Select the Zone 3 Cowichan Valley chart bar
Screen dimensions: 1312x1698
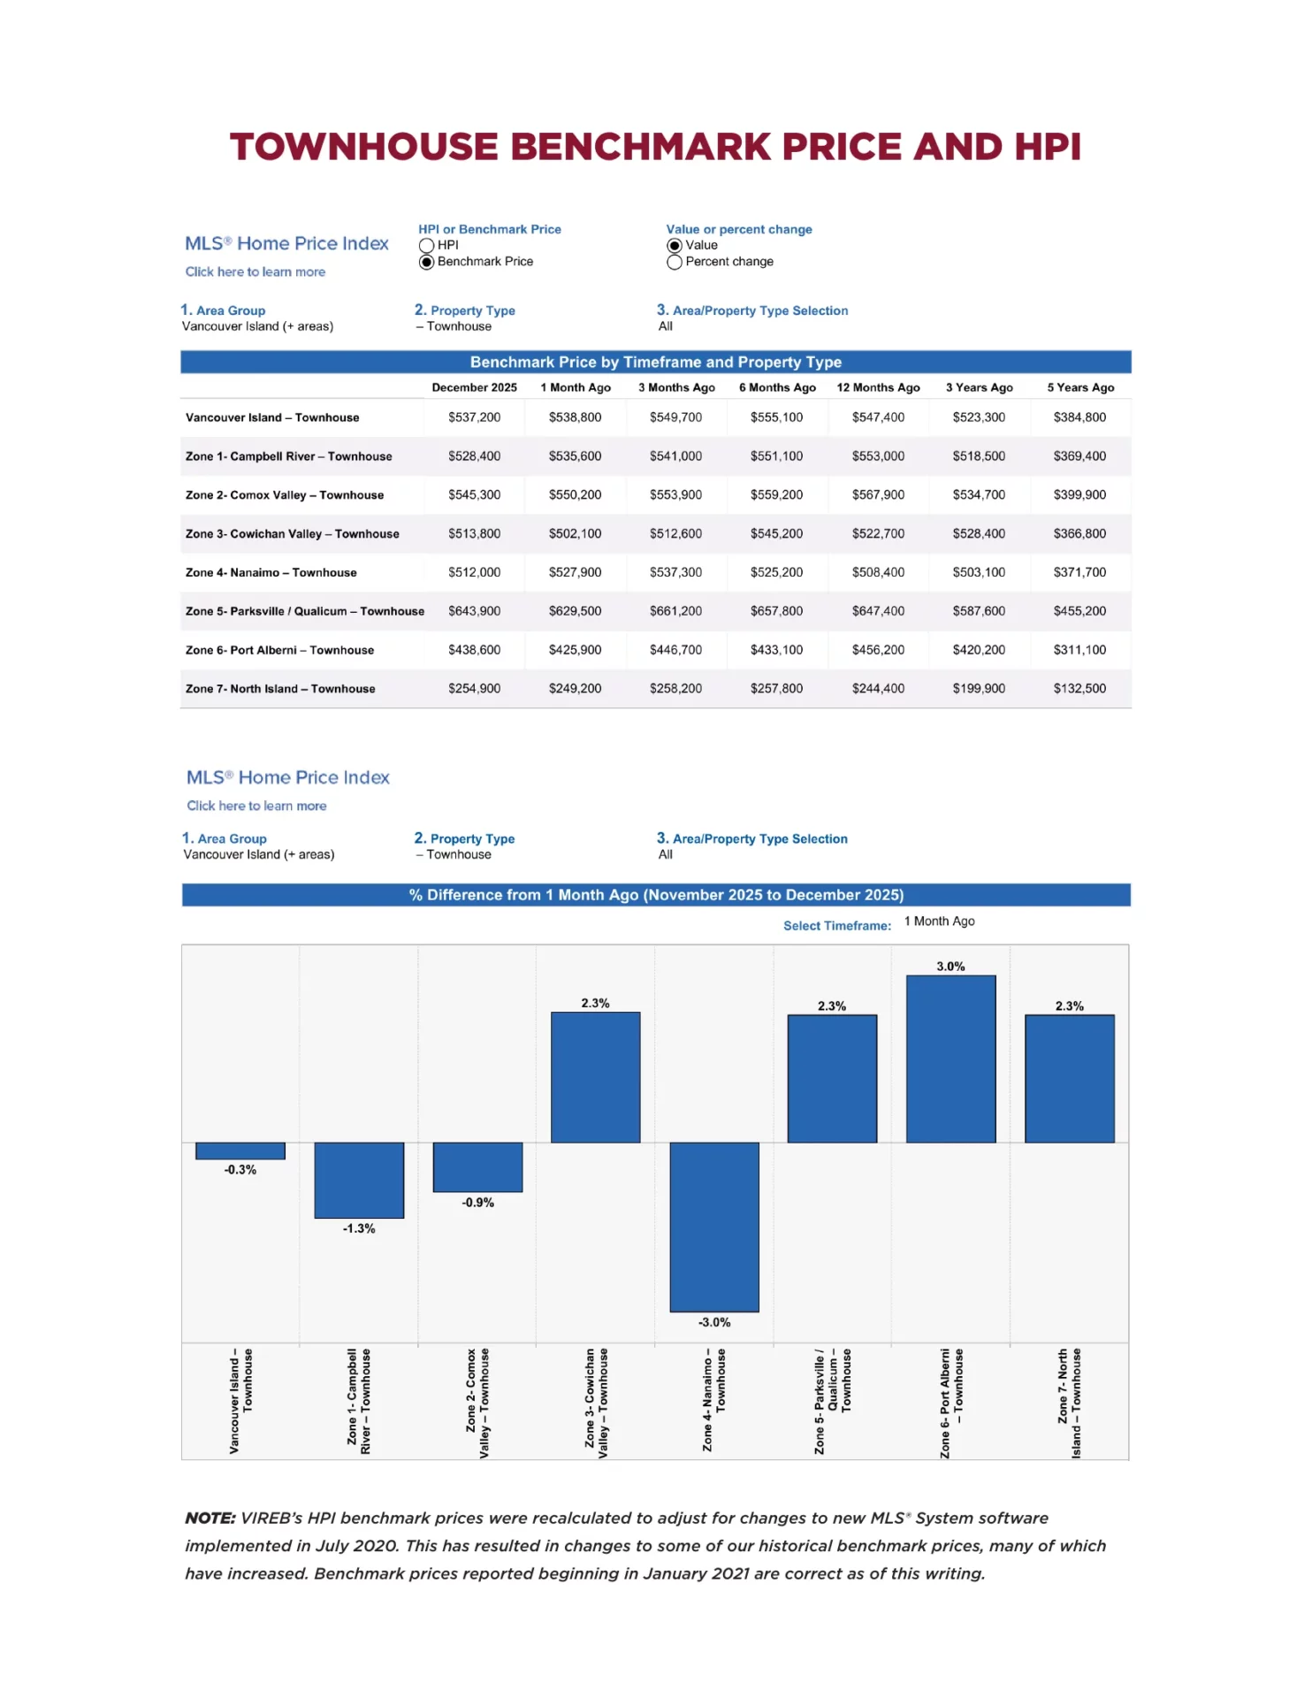coord(595,1077)
